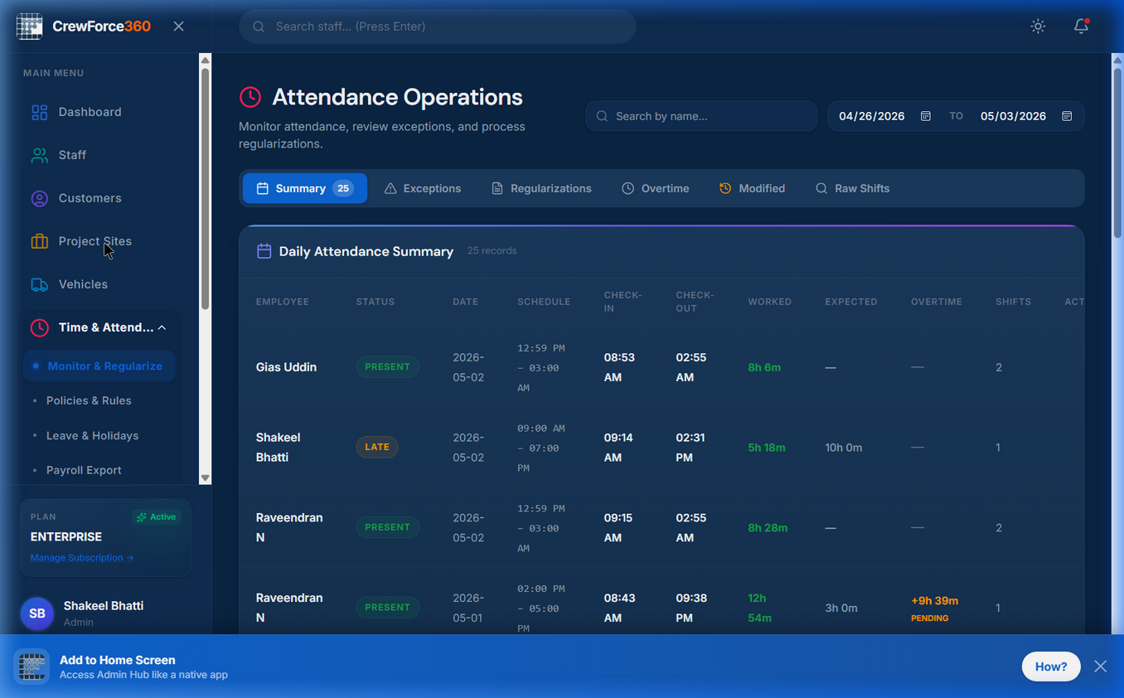Viewport: 1124px width, 698px height.
Task: Dismiss the Add to Home Screen banner
Action: click(x=1100, y=666)
